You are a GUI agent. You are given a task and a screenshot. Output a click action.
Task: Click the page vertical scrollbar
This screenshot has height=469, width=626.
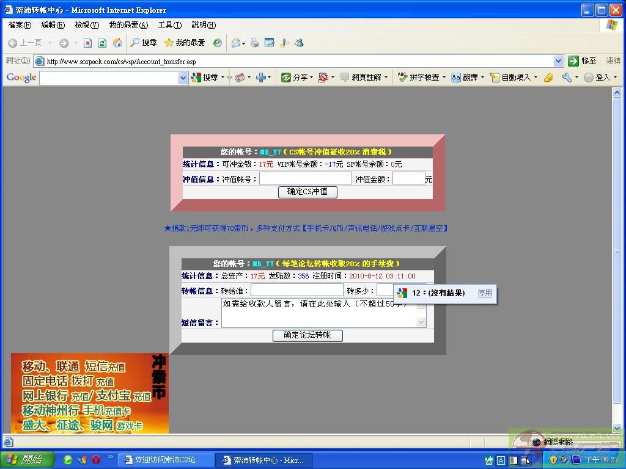pyautogui.click(x=617, y=250)
